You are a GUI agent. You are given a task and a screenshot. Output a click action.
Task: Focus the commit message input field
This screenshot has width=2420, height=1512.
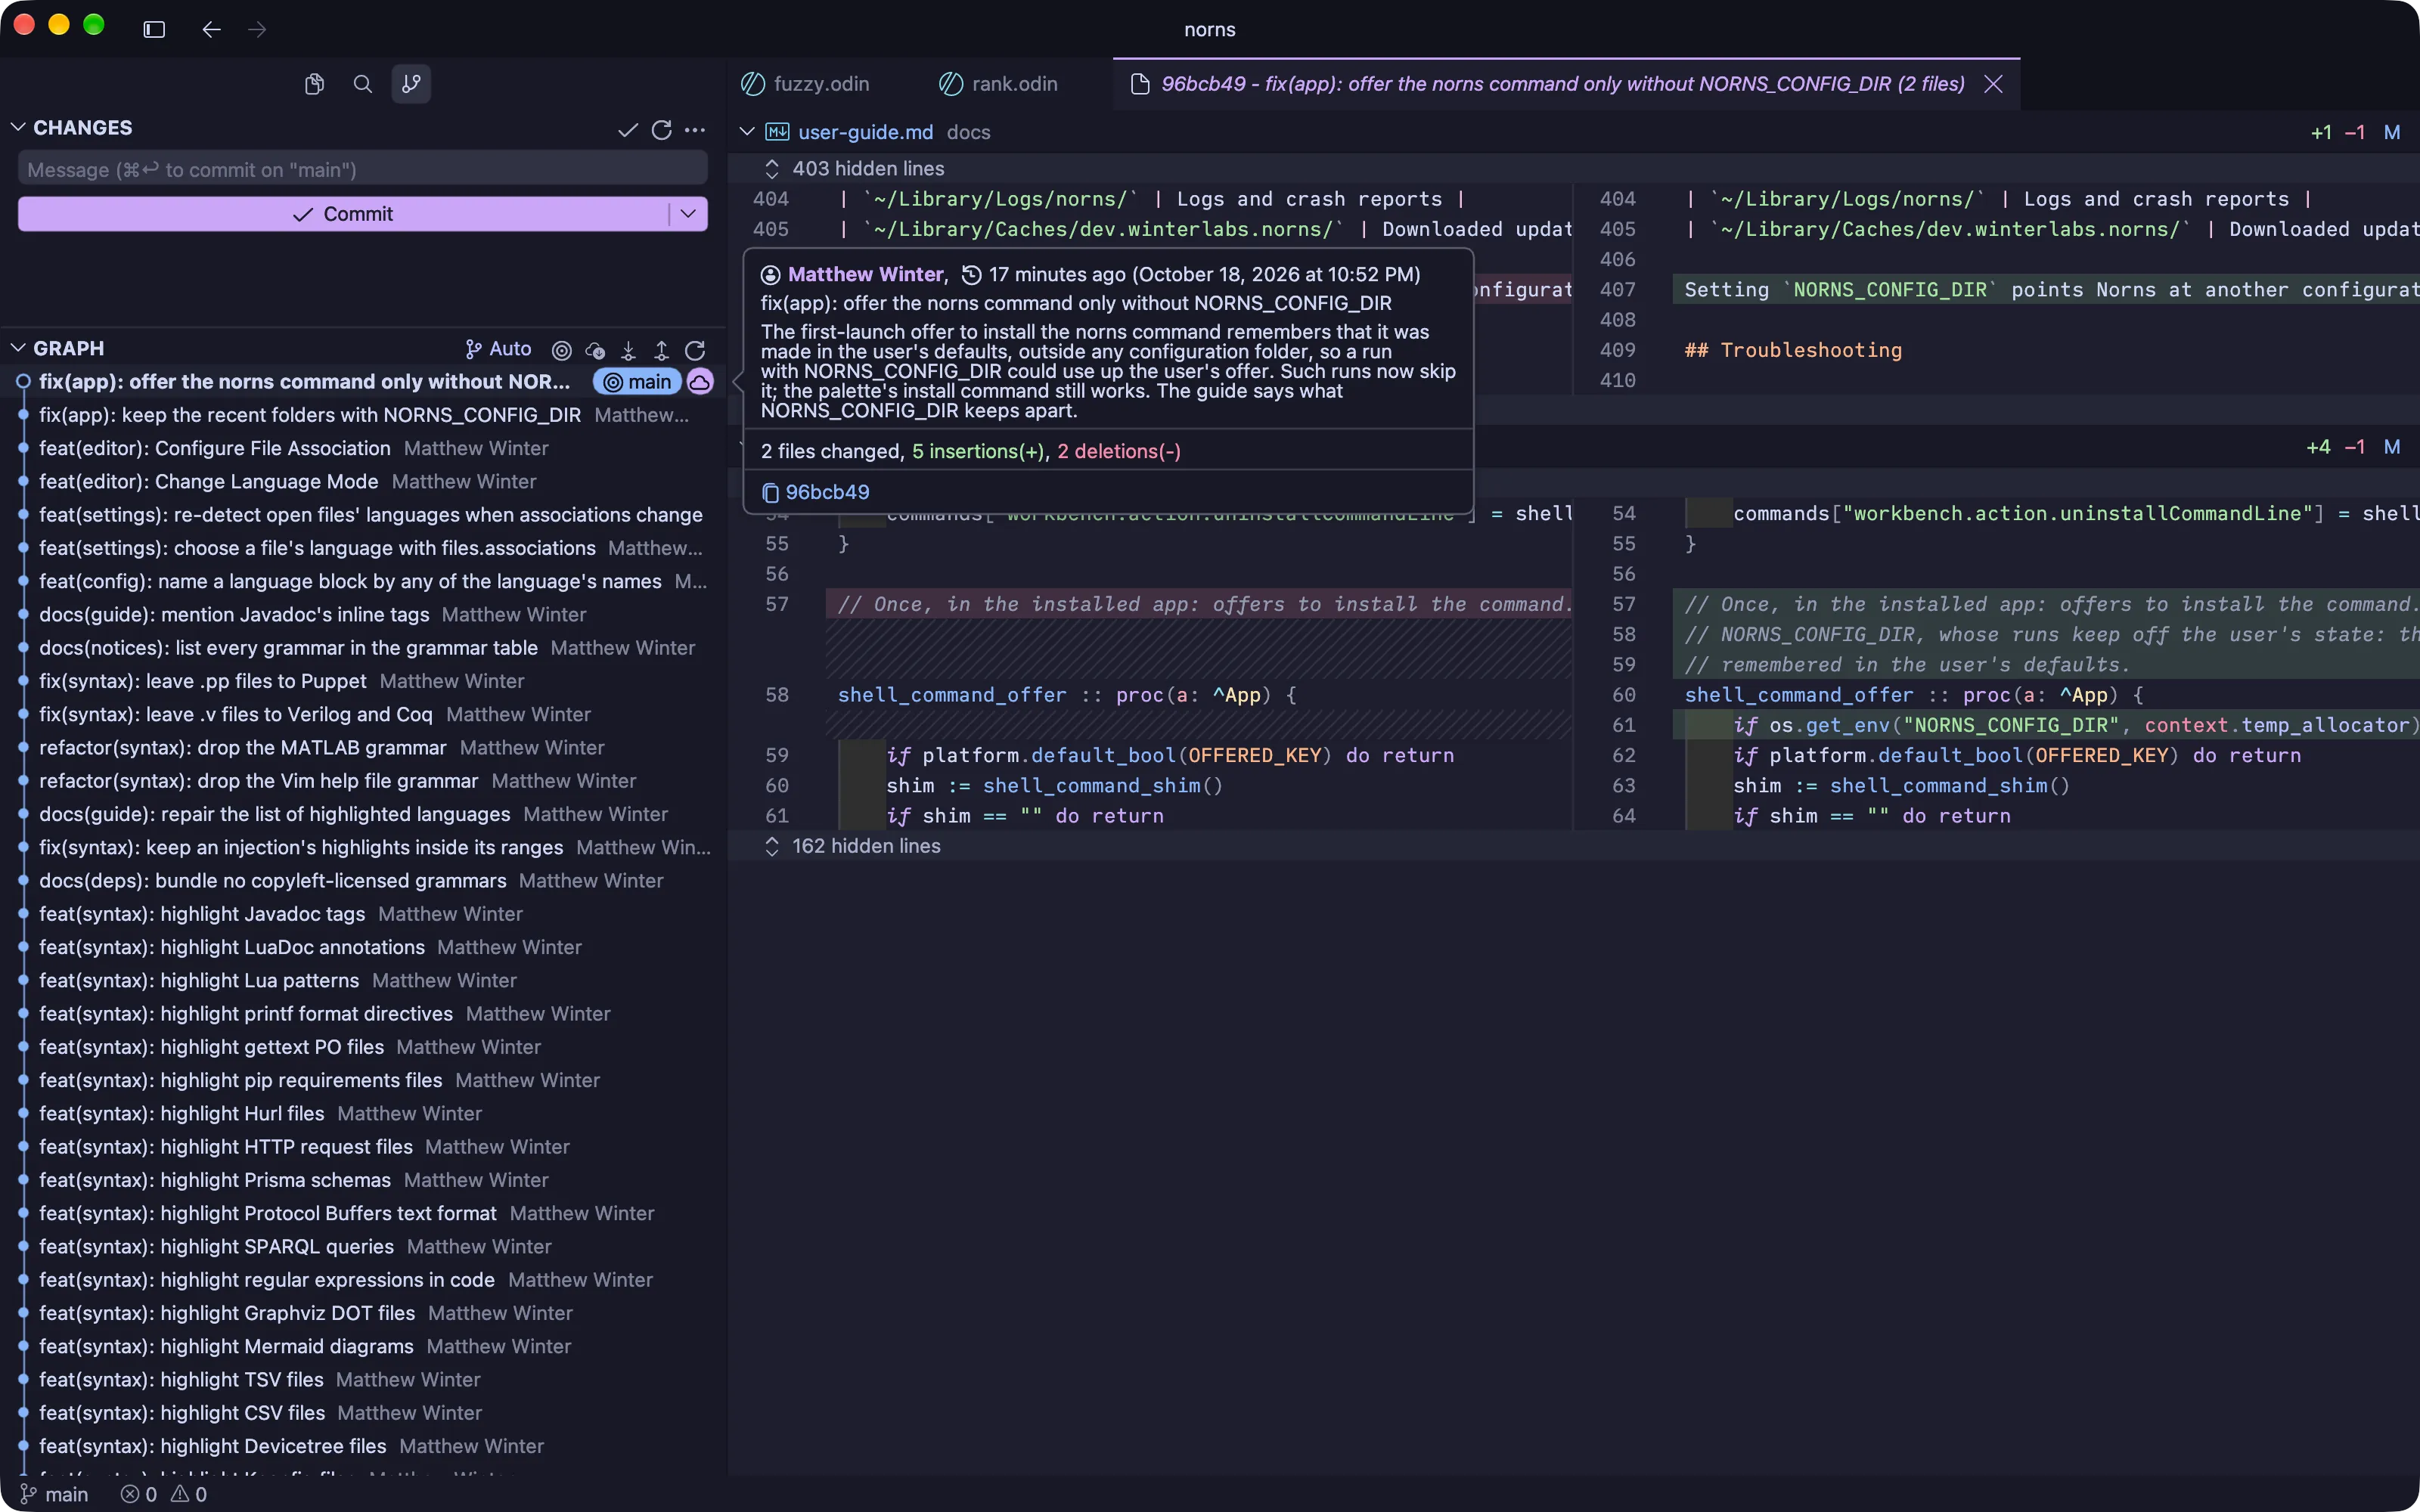pyautogui.click(x=363, y=169)
